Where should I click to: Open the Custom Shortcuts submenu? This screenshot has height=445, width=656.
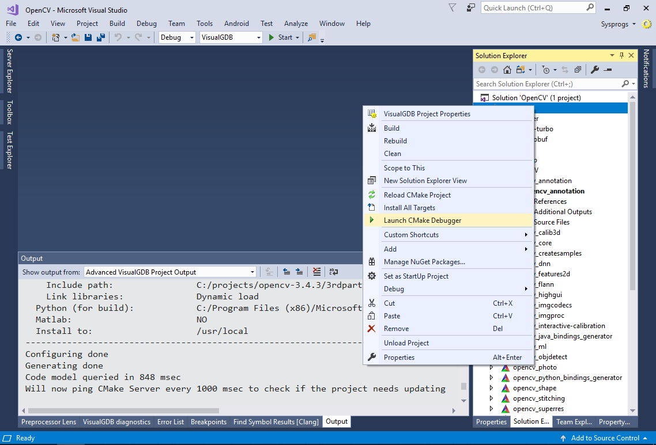(448, 235)
